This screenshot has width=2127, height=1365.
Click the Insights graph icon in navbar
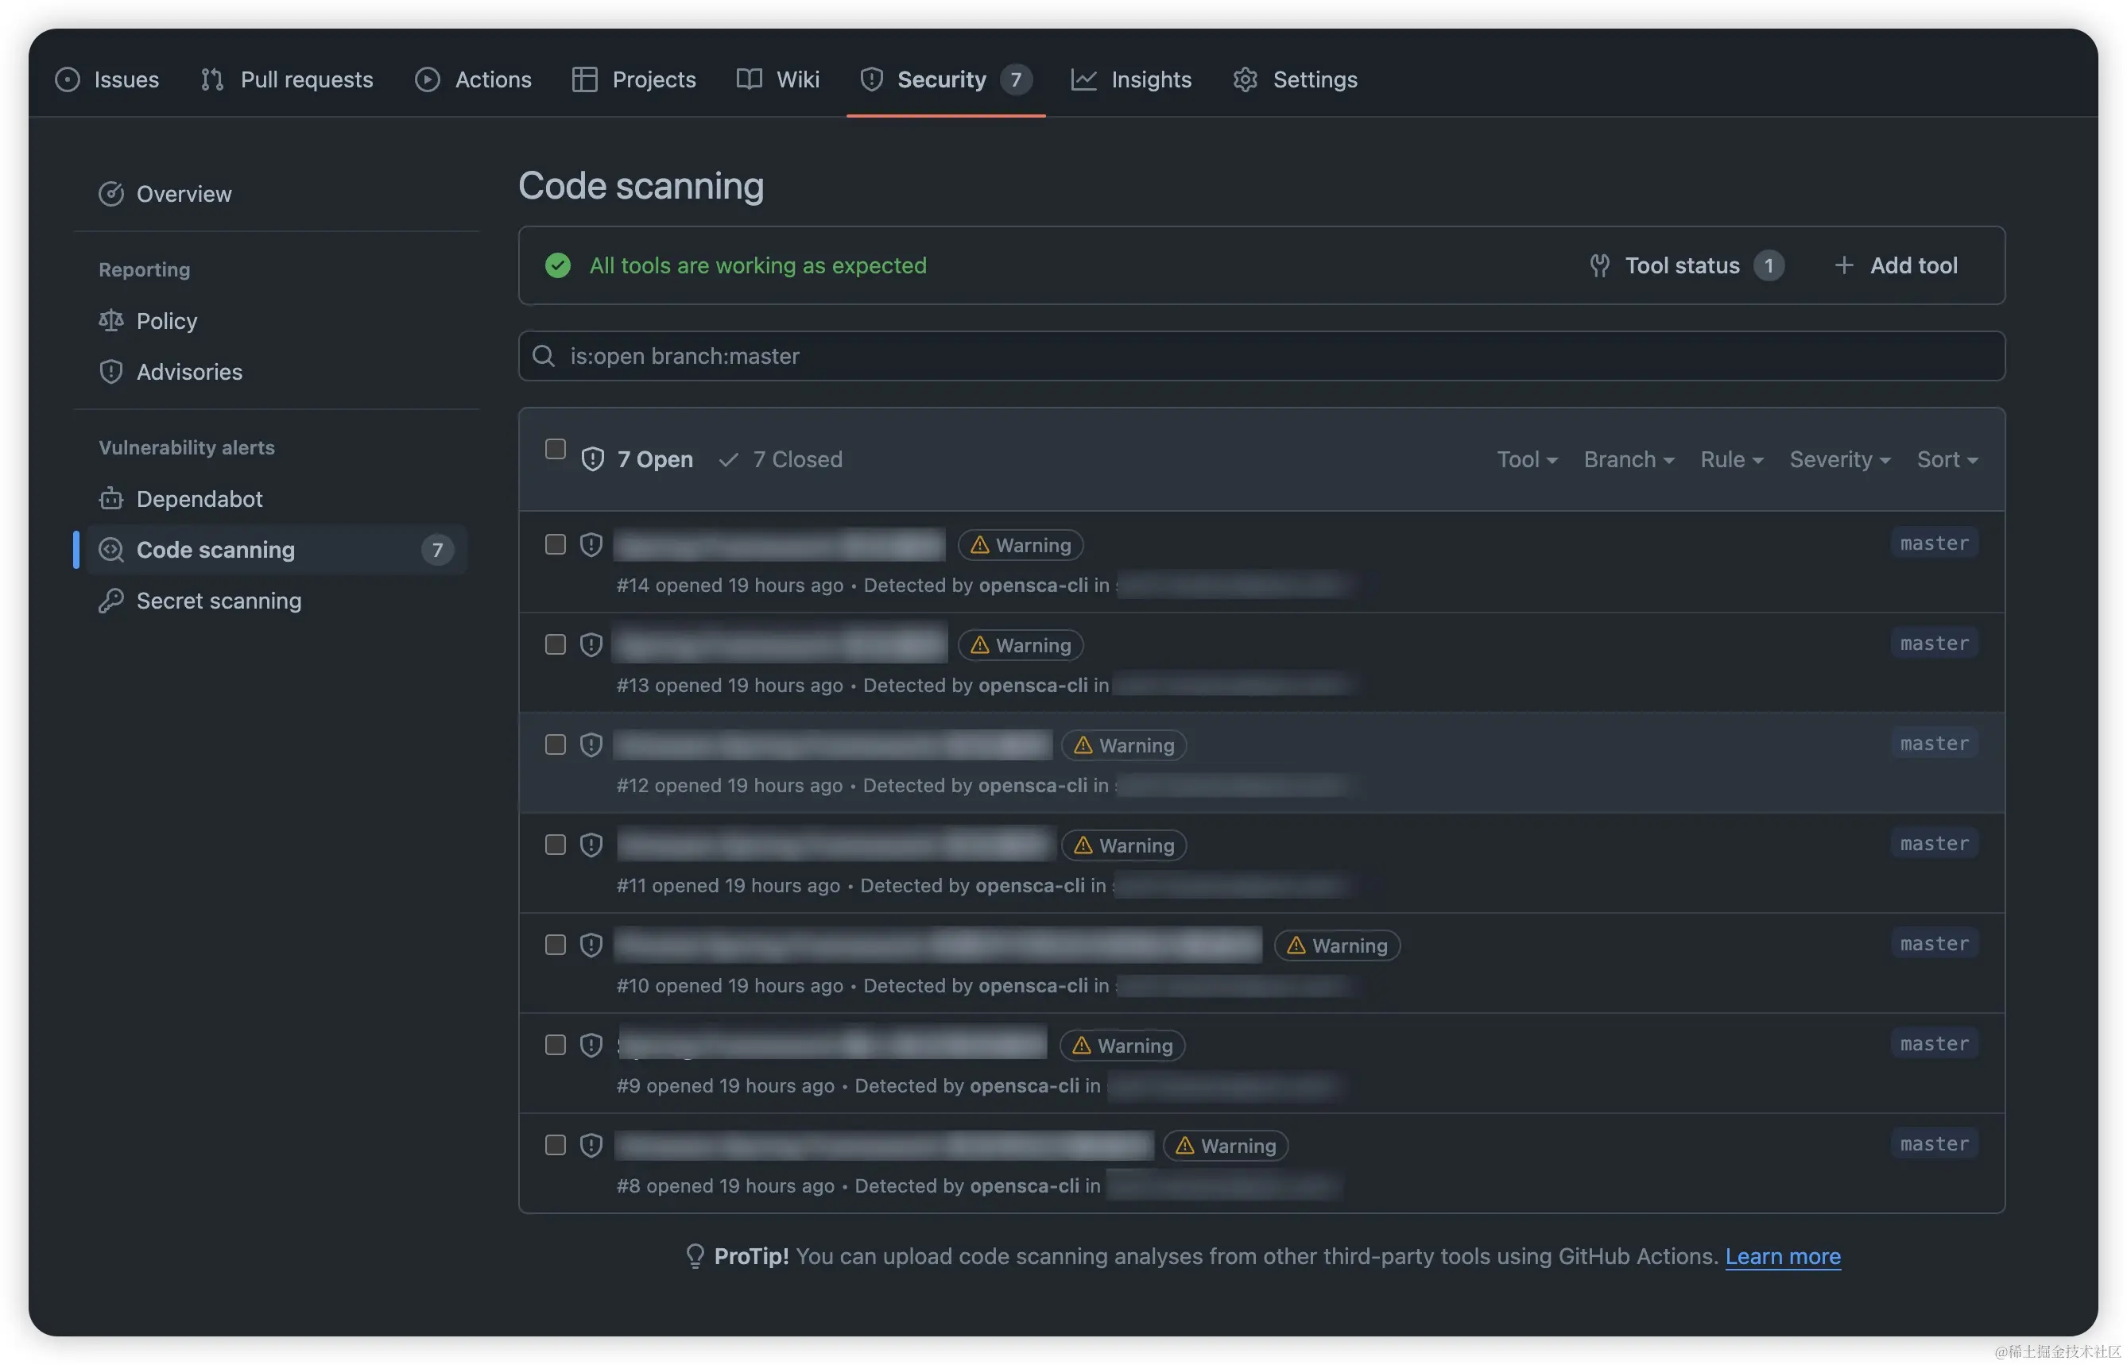(1083, 79)
